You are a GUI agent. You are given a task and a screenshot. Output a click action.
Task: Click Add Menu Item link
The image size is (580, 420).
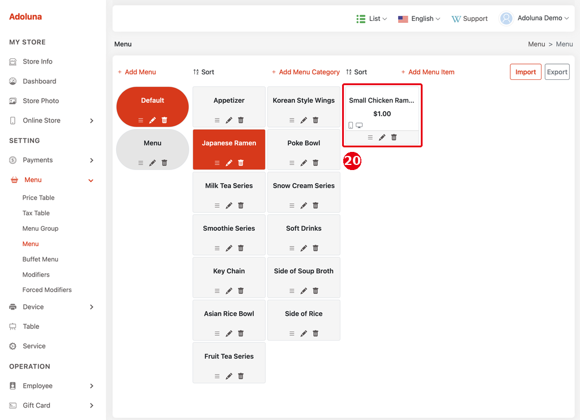click(x=428, y=72)
